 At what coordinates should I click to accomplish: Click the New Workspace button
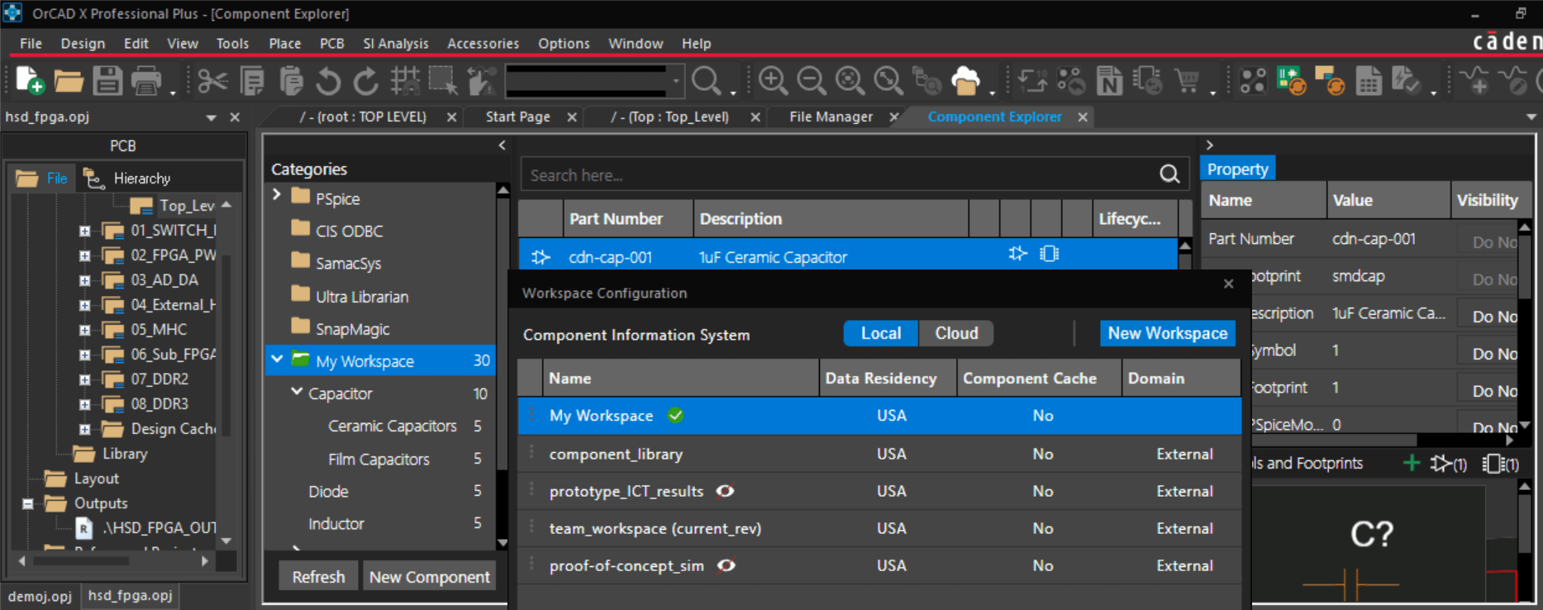[1167, 333]
